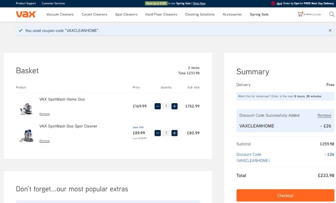Remove VAX SpotWash Duo Spot Cleaner
Image resolution: width=336 pixels, height=203 pixels.
pos(45,141)
